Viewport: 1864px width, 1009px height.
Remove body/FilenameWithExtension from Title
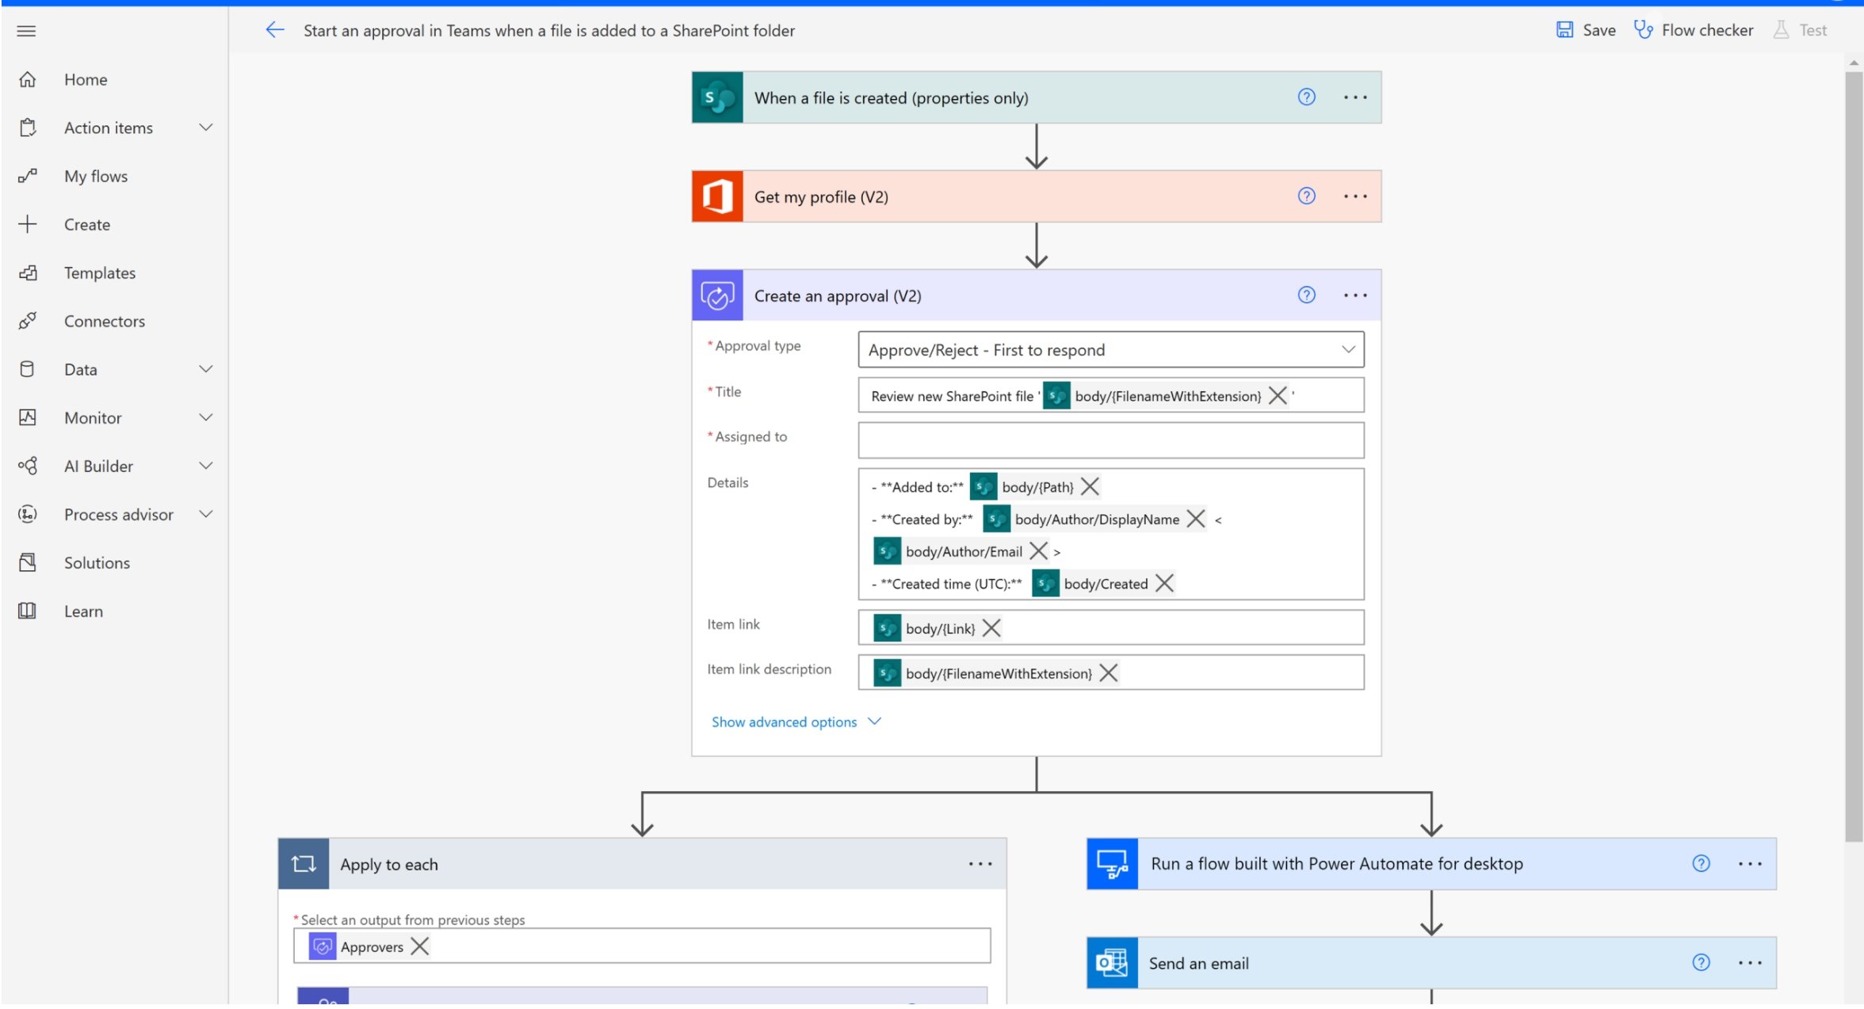[x=1278, y=395]
